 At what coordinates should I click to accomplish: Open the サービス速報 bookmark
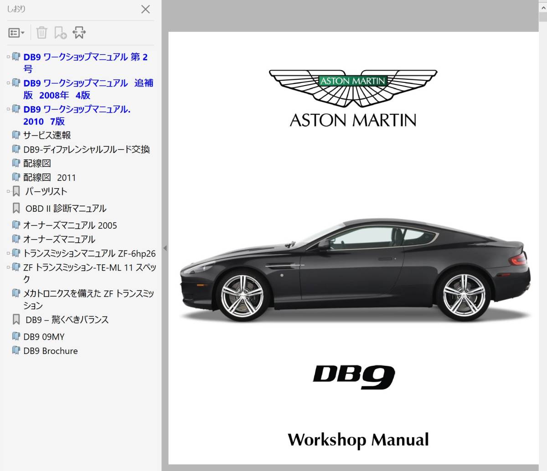47,135
